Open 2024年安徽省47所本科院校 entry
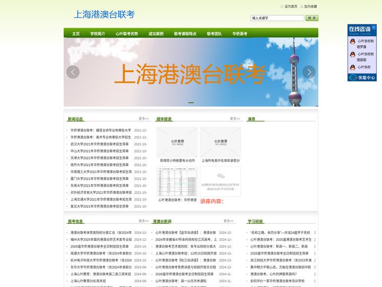382x287 pixels. coord(186,240)
